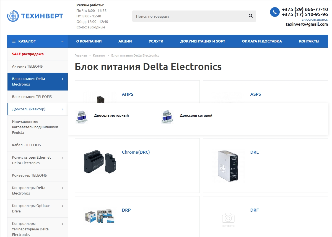This screenshot has width=332, height=237.
Task: Open the hamburger Каталог menu icon
Action: point(14,41)
